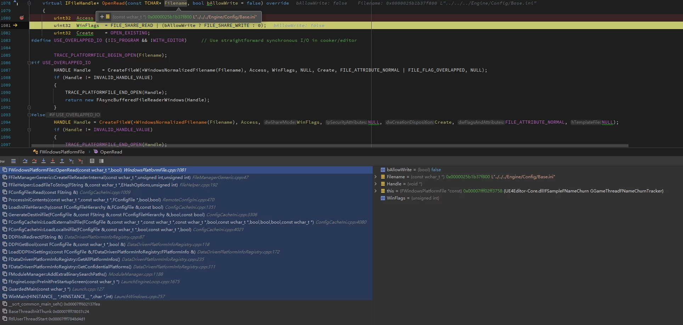Click the Step Over debugger icon
Image resolution: width=683 pixels, height=325 pixels.
point(25,161)
